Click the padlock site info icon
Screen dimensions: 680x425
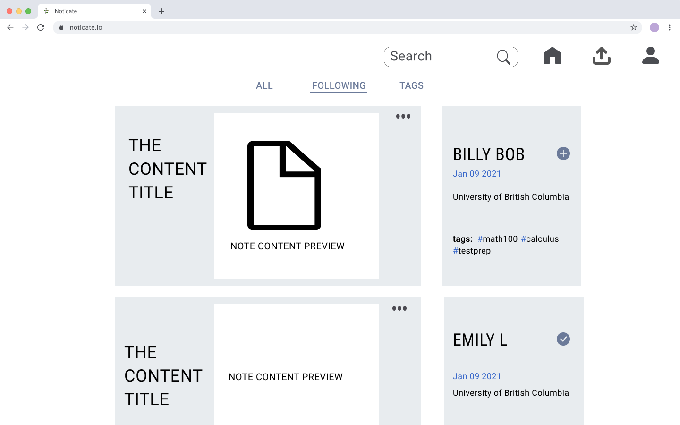61,27
